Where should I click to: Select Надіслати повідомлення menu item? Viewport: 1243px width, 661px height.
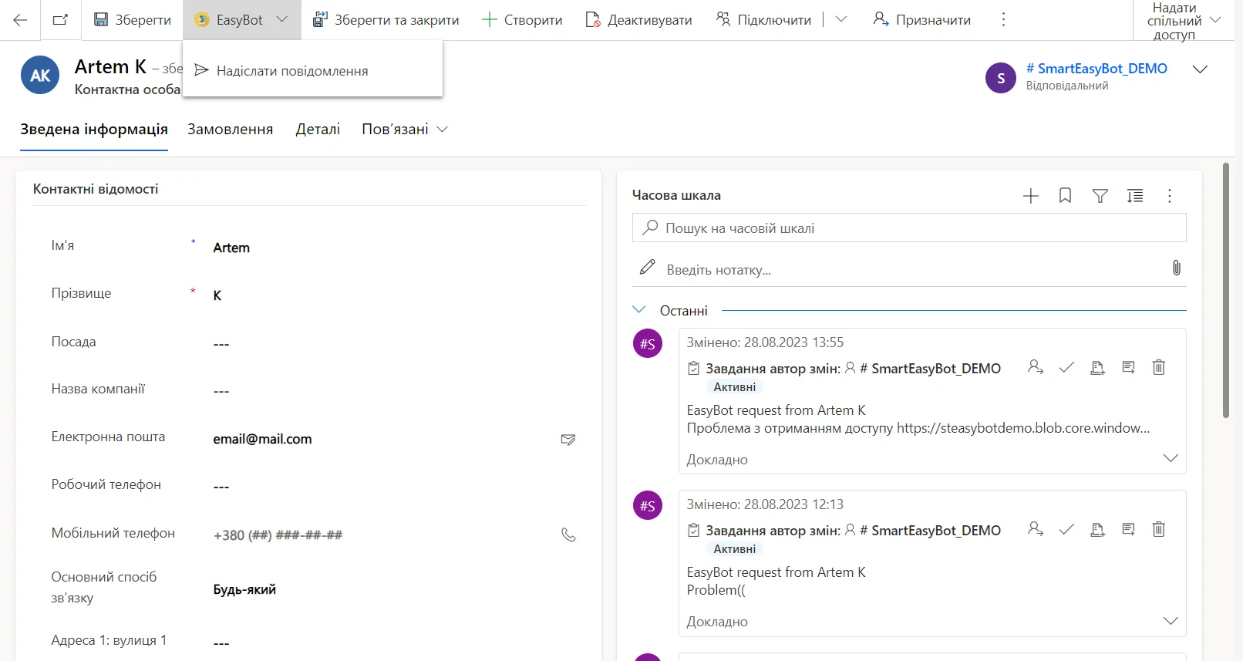pyautogui.click(x=292, y=71)
